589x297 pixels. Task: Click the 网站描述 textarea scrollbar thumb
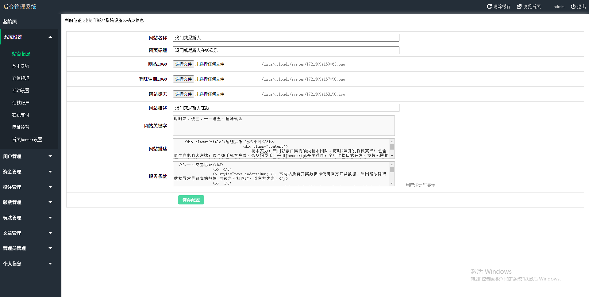point(392,147)
